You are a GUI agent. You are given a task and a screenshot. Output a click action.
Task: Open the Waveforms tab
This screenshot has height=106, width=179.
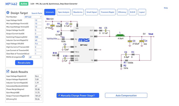78,12
